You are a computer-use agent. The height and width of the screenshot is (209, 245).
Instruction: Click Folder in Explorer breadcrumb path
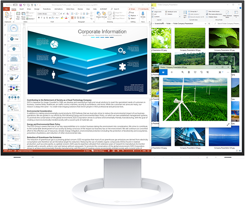169,23
